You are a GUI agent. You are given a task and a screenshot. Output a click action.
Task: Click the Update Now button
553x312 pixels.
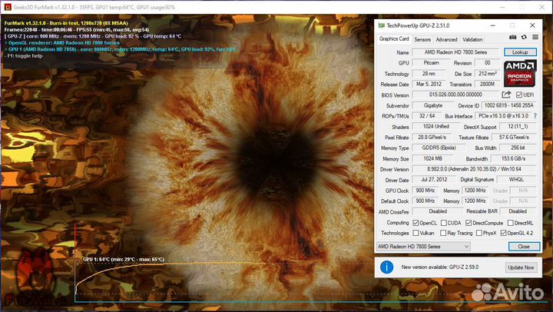pos(521,267)
